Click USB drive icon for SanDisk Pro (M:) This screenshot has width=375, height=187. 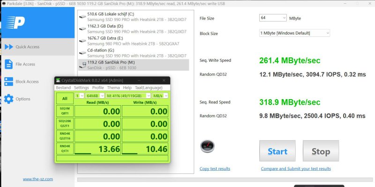coord(84,65)
